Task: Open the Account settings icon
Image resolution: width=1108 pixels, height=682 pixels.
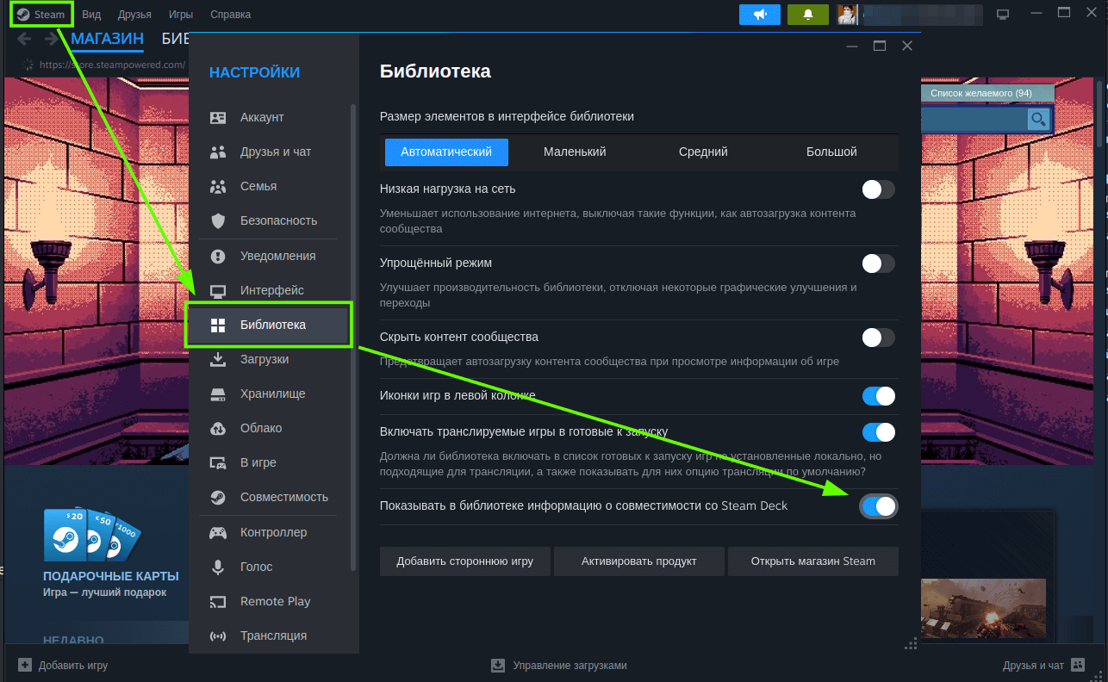Action: pyautogui.click(x=218, y=117)
